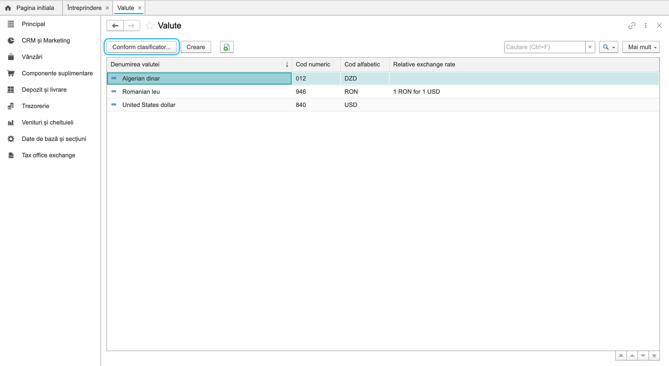Open the three-dot more actions menu

coord(646,26)
